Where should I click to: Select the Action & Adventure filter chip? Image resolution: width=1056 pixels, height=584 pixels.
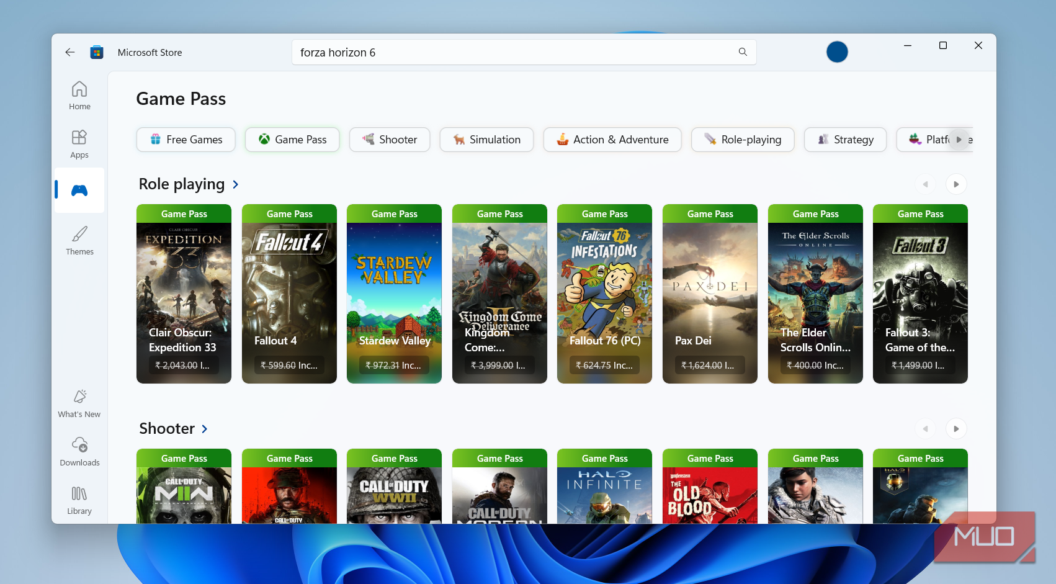[x=612, y=140]
